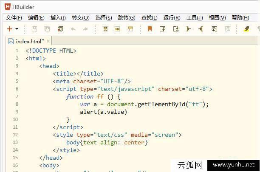Click the Undo arrow icon

(x=73, y=29)
